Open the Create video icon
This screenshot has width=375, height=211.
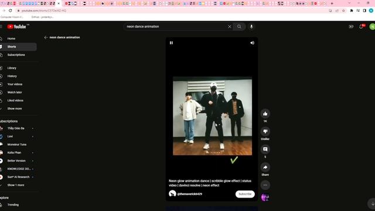click(x=351, y=26)
